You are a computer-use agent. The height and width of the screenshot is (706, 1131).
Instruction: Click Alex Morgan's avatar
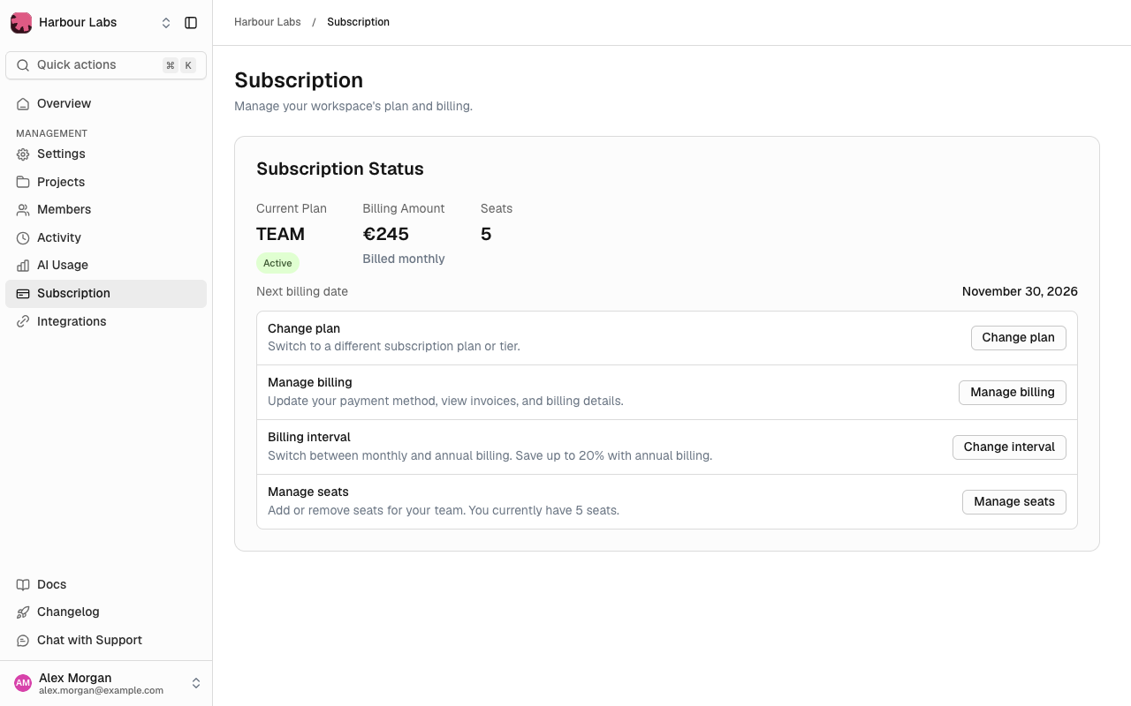point(23,683)
